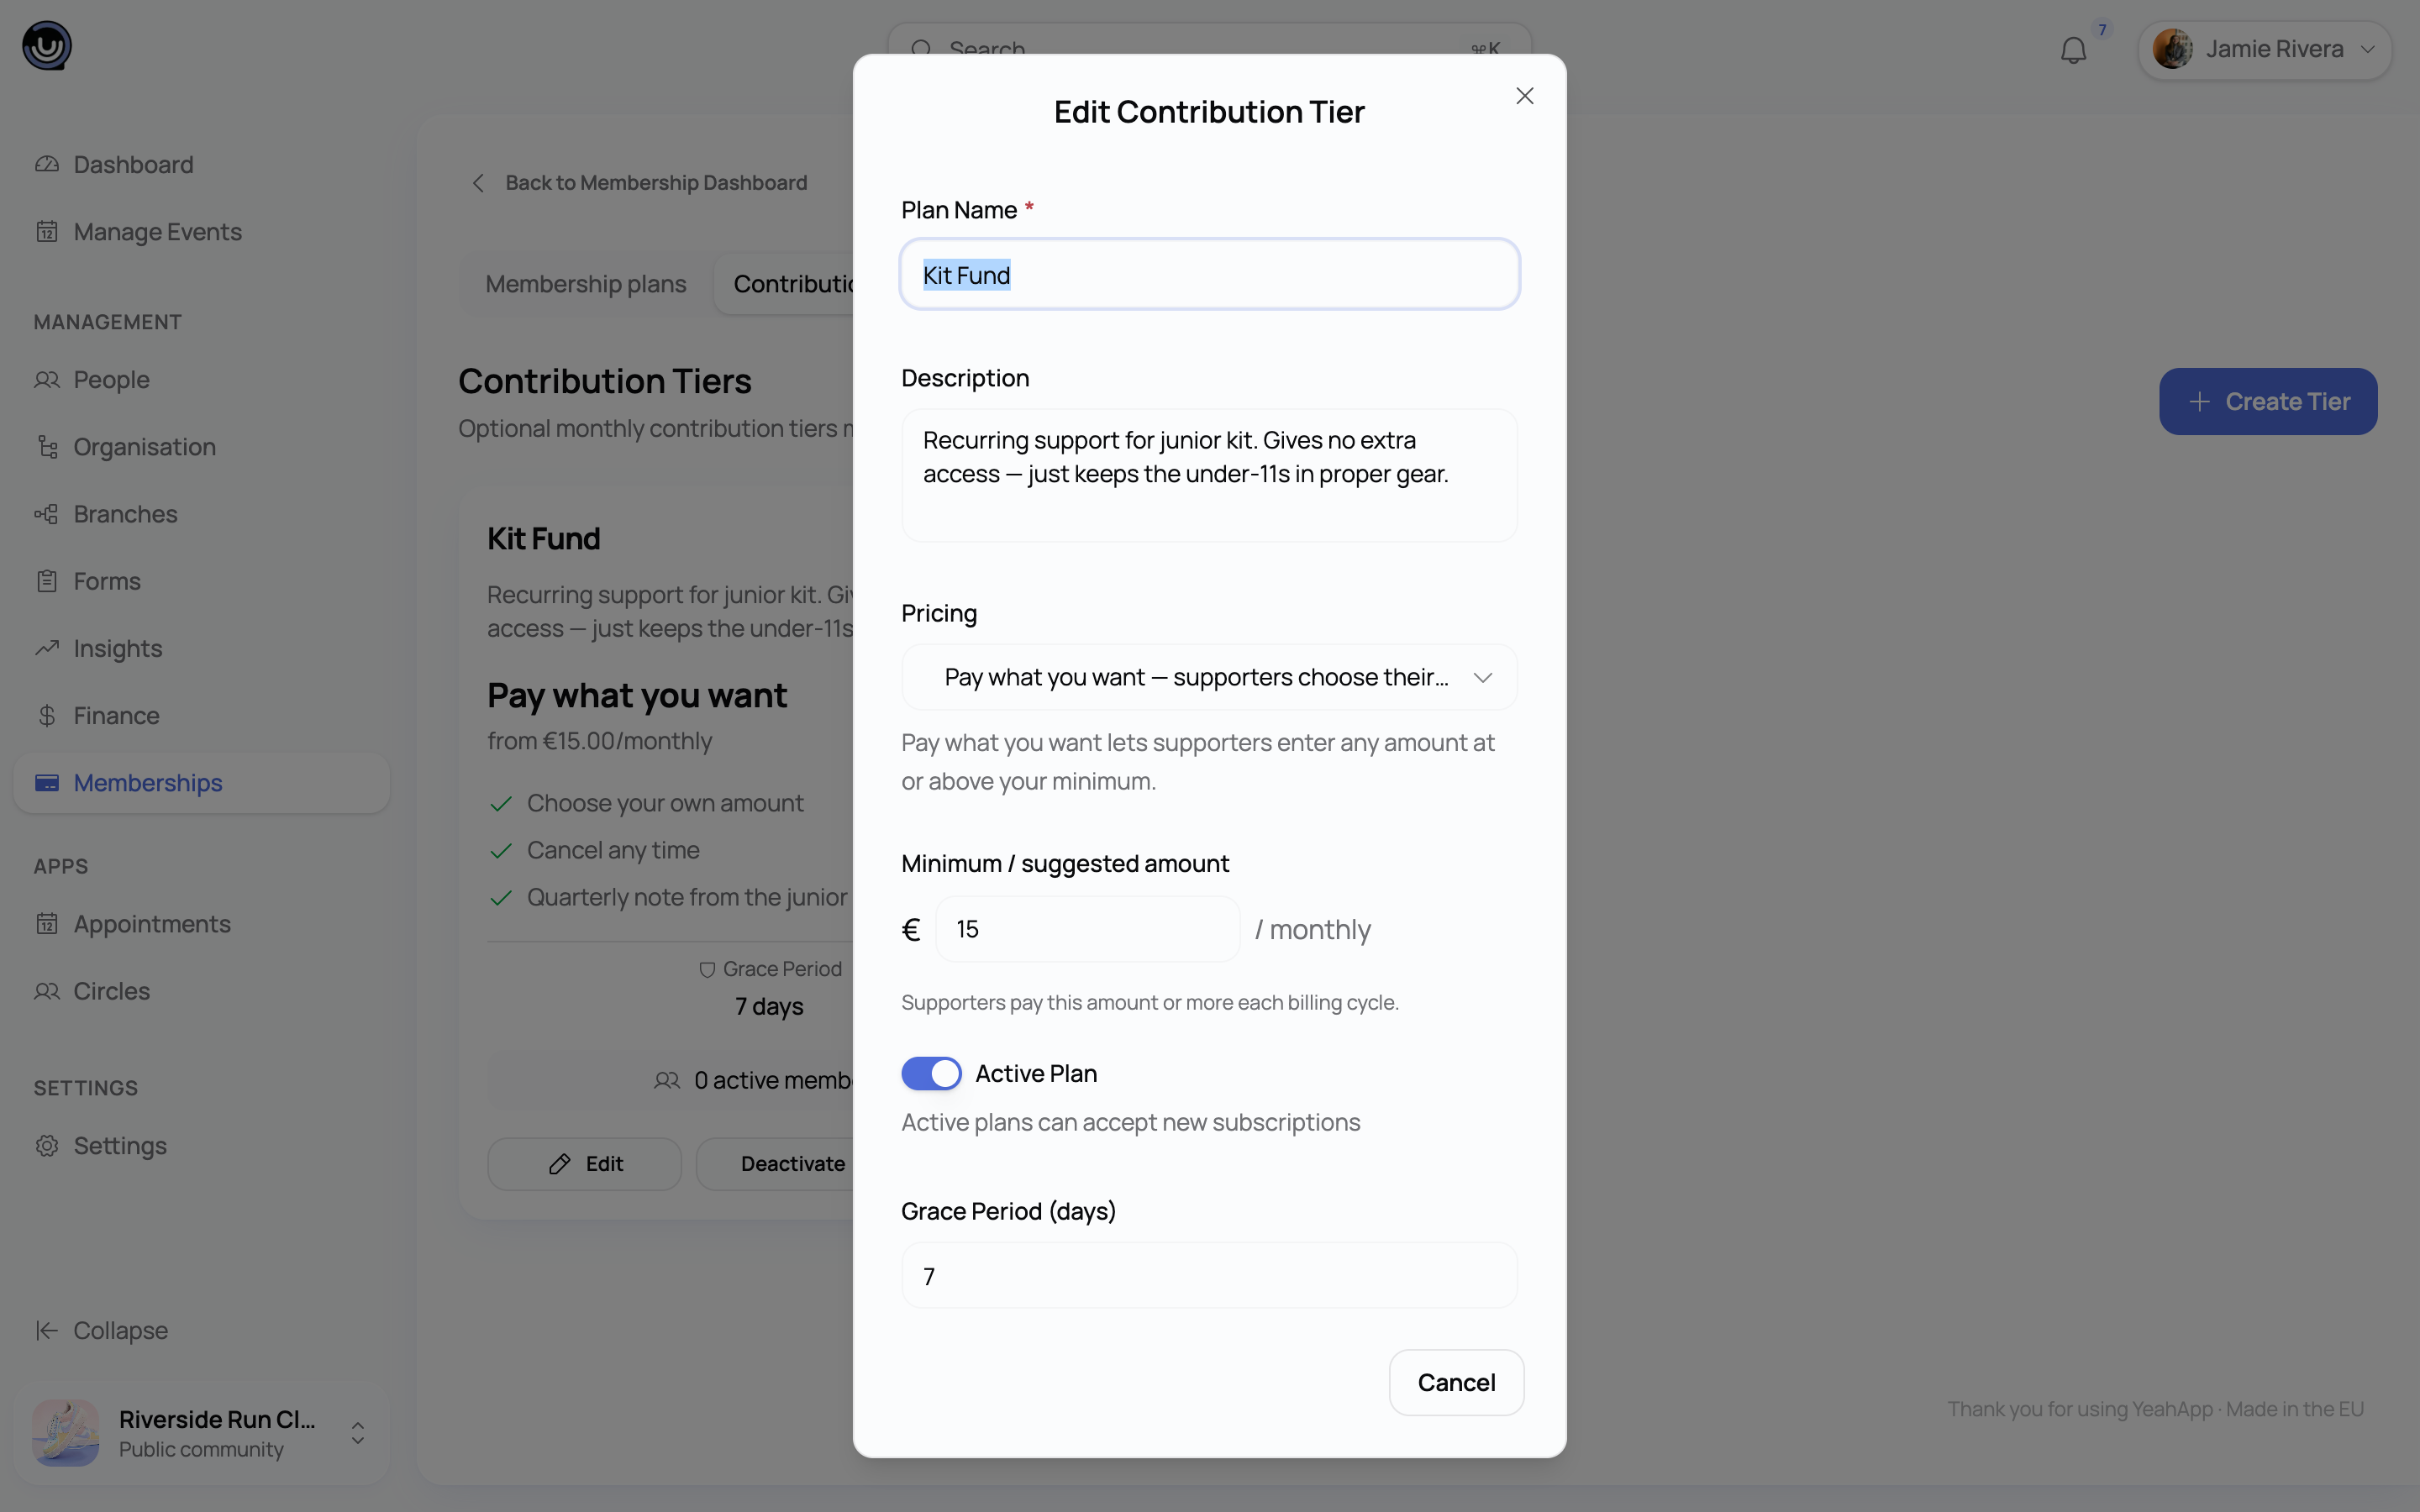Click the Grace Period days field
Image resolution: width=2420 pixels, height=1512 pixels.
[x=1209, y=1275]
